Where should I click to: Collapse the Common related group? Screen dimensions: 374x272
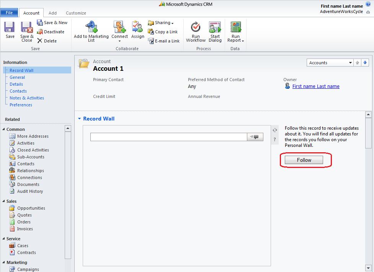coord(3,130)
